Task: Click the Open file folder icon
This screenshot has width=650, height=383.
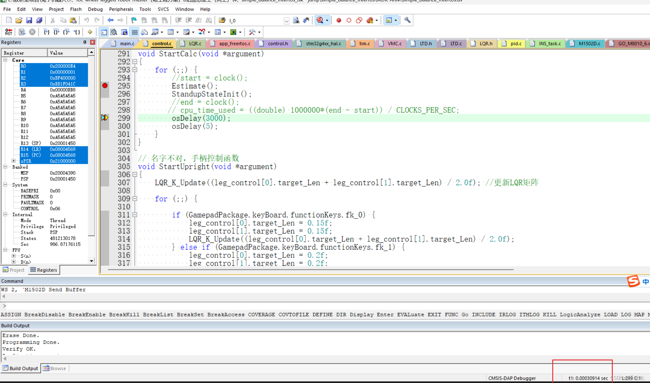Action: (19, 20)
